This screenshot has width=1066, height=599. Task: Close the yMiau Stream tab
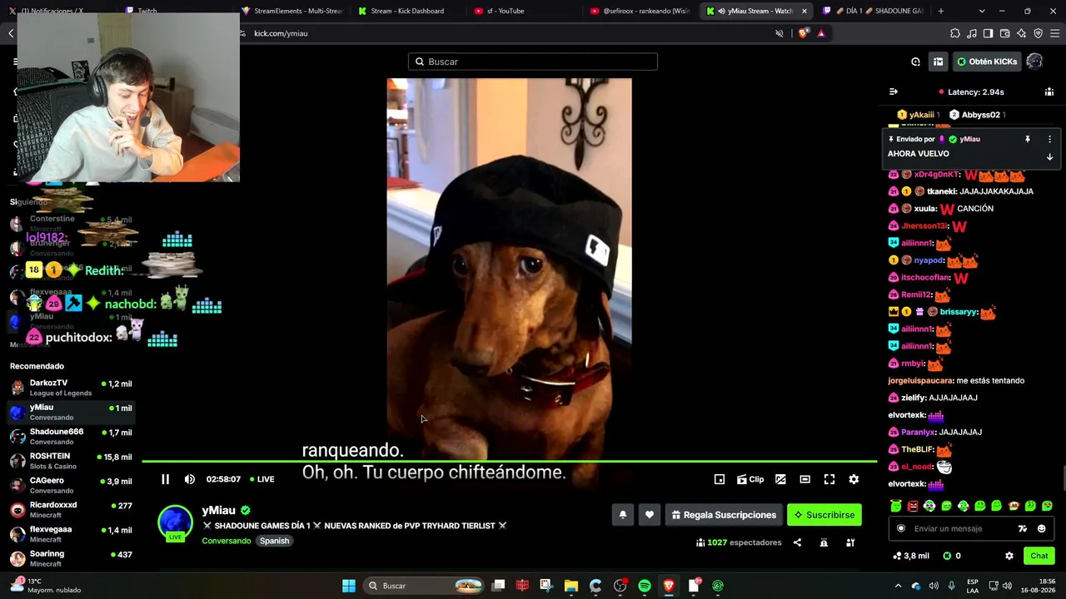point(804,11)
